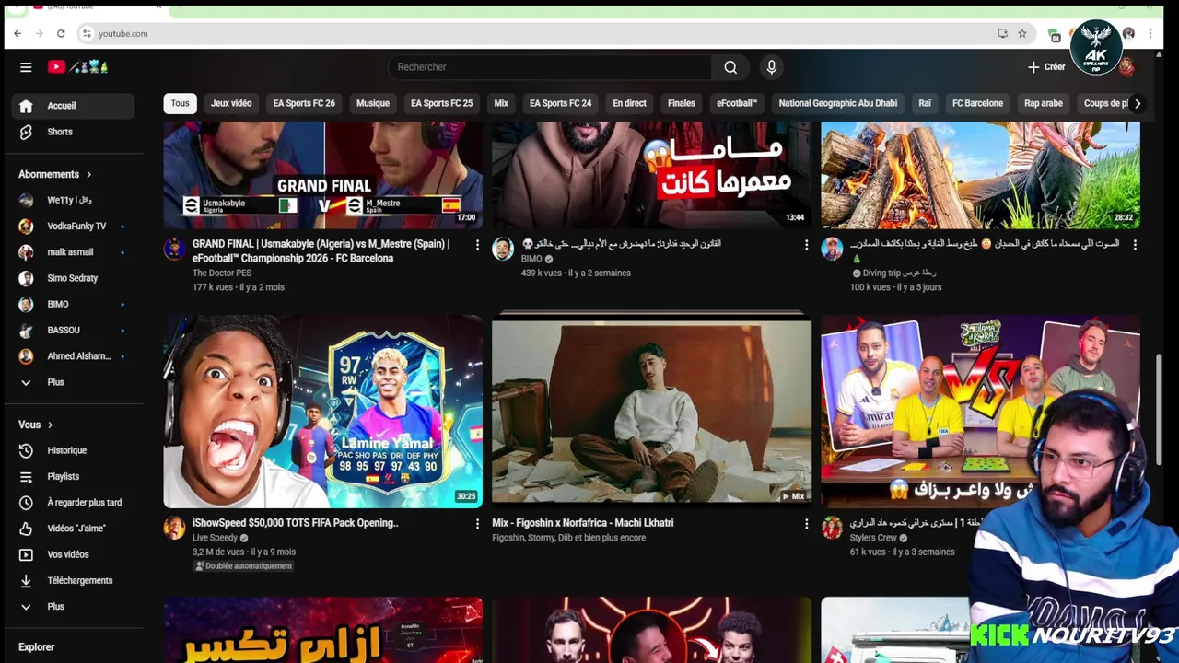Image resolution: width=1179 pixels, height=663 pixels.
Task: Open iShowSpeed $50,000 TOTS title
Action: [295, 523]
